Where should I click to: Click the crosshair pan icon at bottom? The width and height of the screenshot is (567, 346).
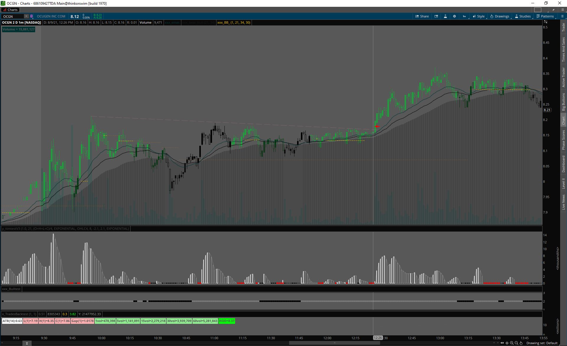pos(507,343)
